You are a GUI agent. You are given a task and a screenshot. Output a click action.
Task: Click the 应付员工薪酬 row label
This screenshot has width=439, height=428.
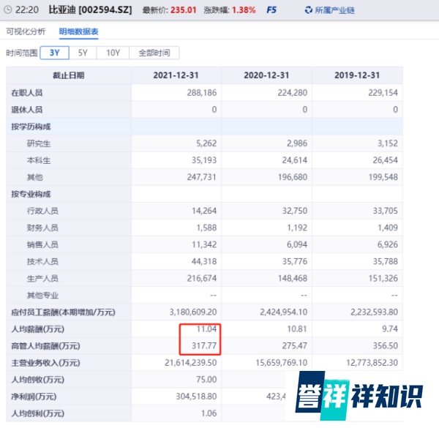pos(63,312)
